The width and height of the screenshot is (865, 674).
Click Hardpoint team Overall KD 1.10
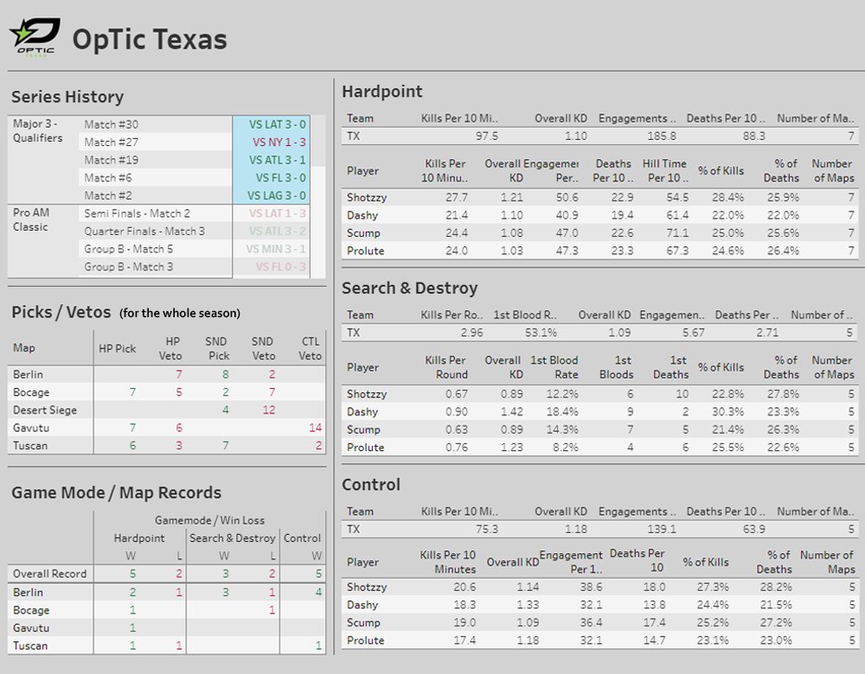tap(575, 137)
